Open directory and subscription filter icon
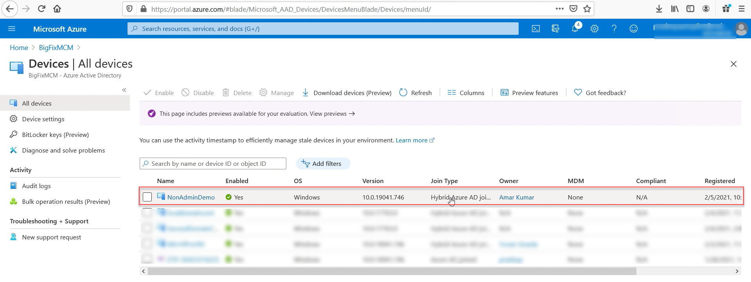 click(555, 29)
